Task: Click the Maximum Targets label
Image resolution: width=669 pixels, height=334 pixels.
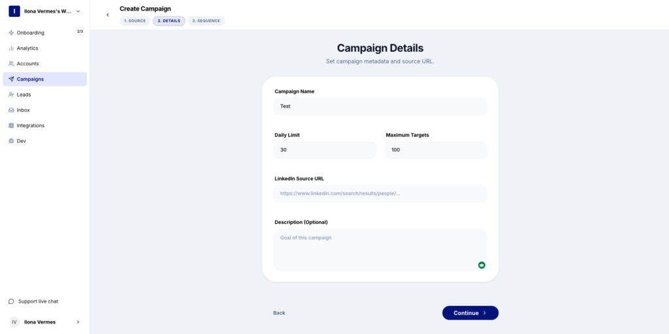Action: click(408, 135)
